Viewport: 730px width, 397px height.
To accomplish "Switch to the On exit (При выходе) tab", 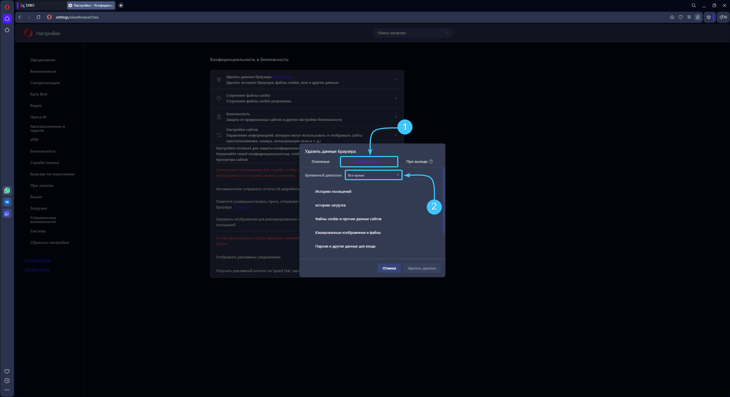I will (x=417, y=162).
